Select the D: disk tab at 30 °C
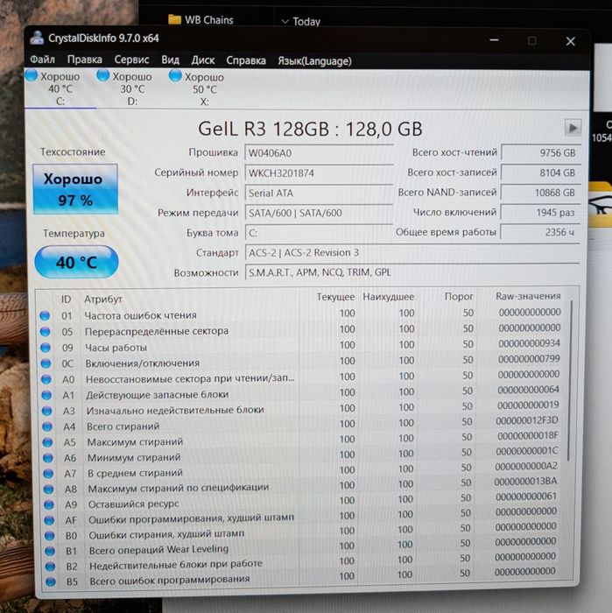 (x=132, y=88)
